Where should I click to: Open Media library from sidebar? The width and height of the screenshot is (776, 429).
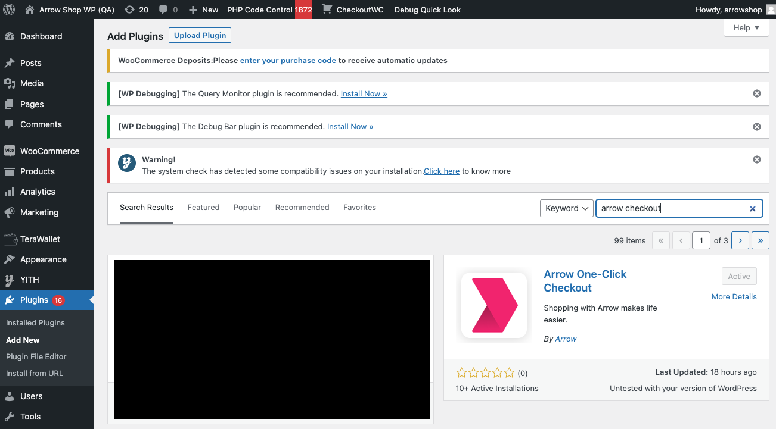[x=47, y=83]
